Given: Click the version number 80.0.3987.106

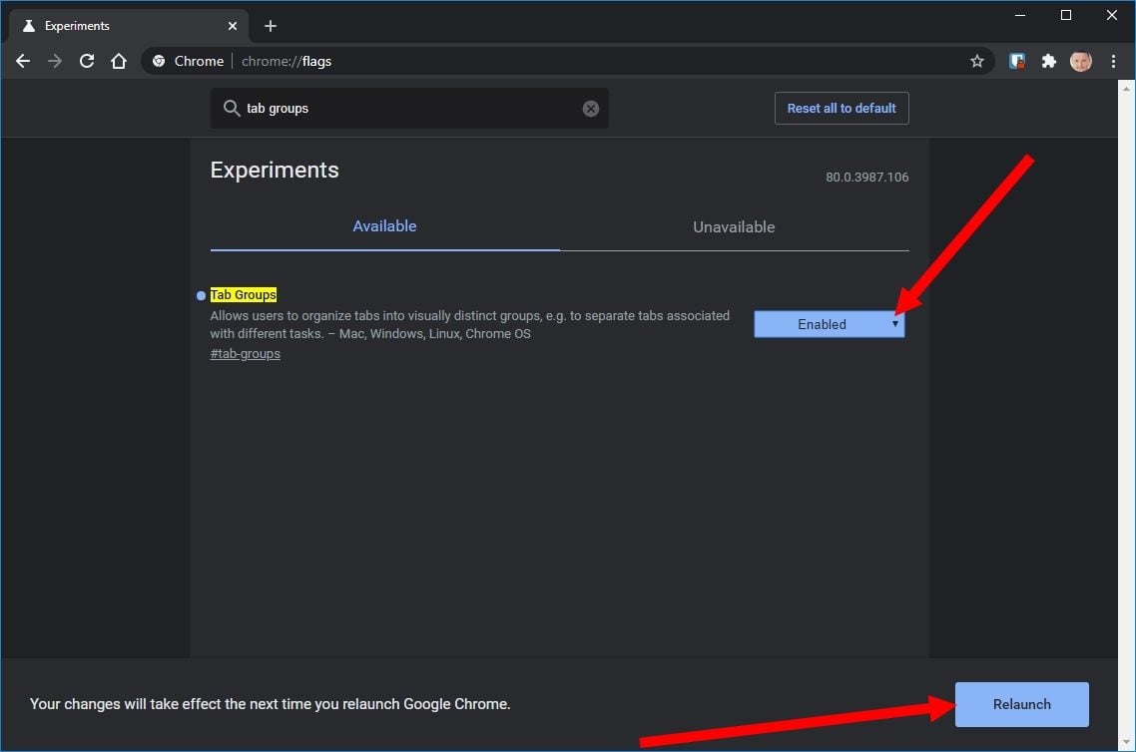Looking at the screenshot, I should click(866, 178).
